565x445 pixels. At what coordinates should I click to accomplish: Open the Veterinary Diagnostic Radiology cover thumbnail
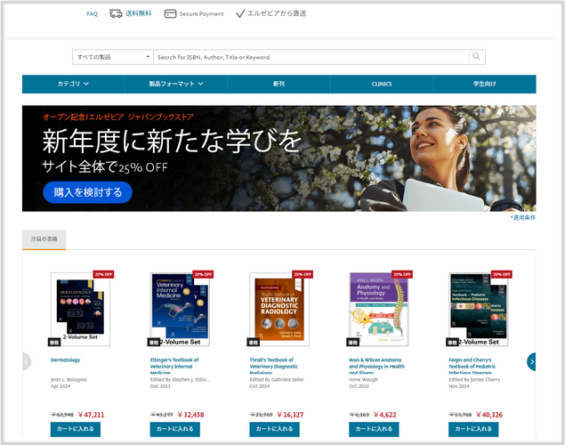pos(279,309)
